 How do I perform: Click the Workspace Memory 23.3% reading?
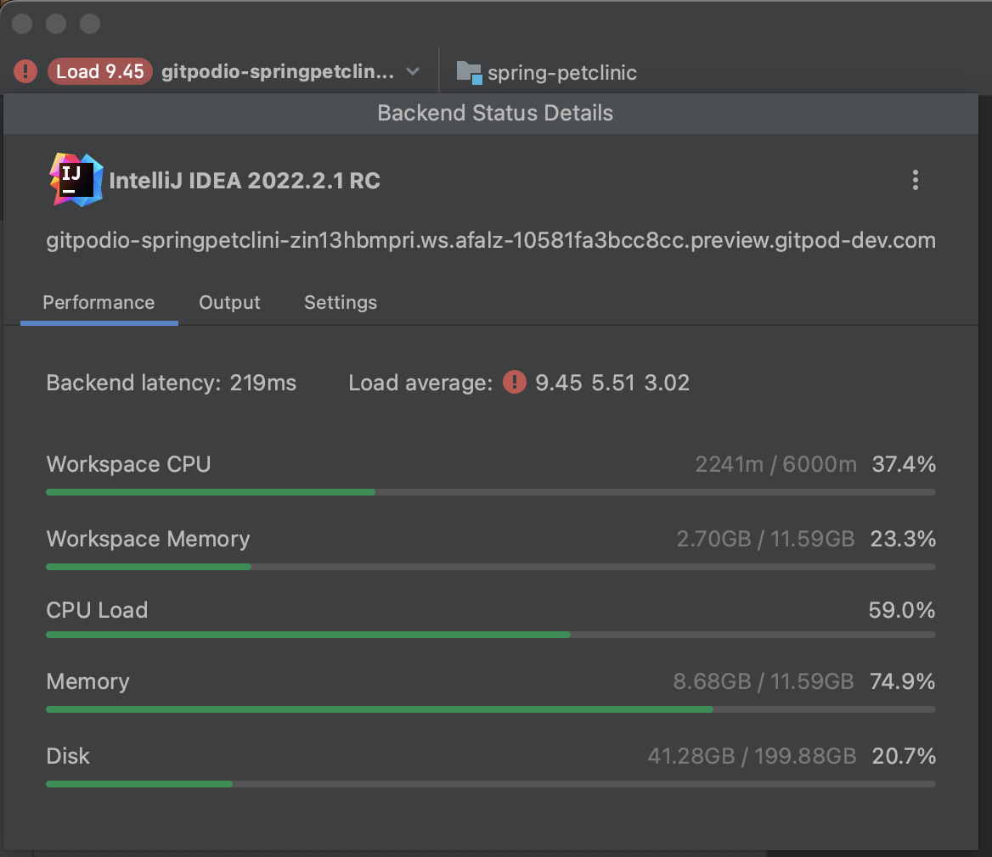pos(904,538)
